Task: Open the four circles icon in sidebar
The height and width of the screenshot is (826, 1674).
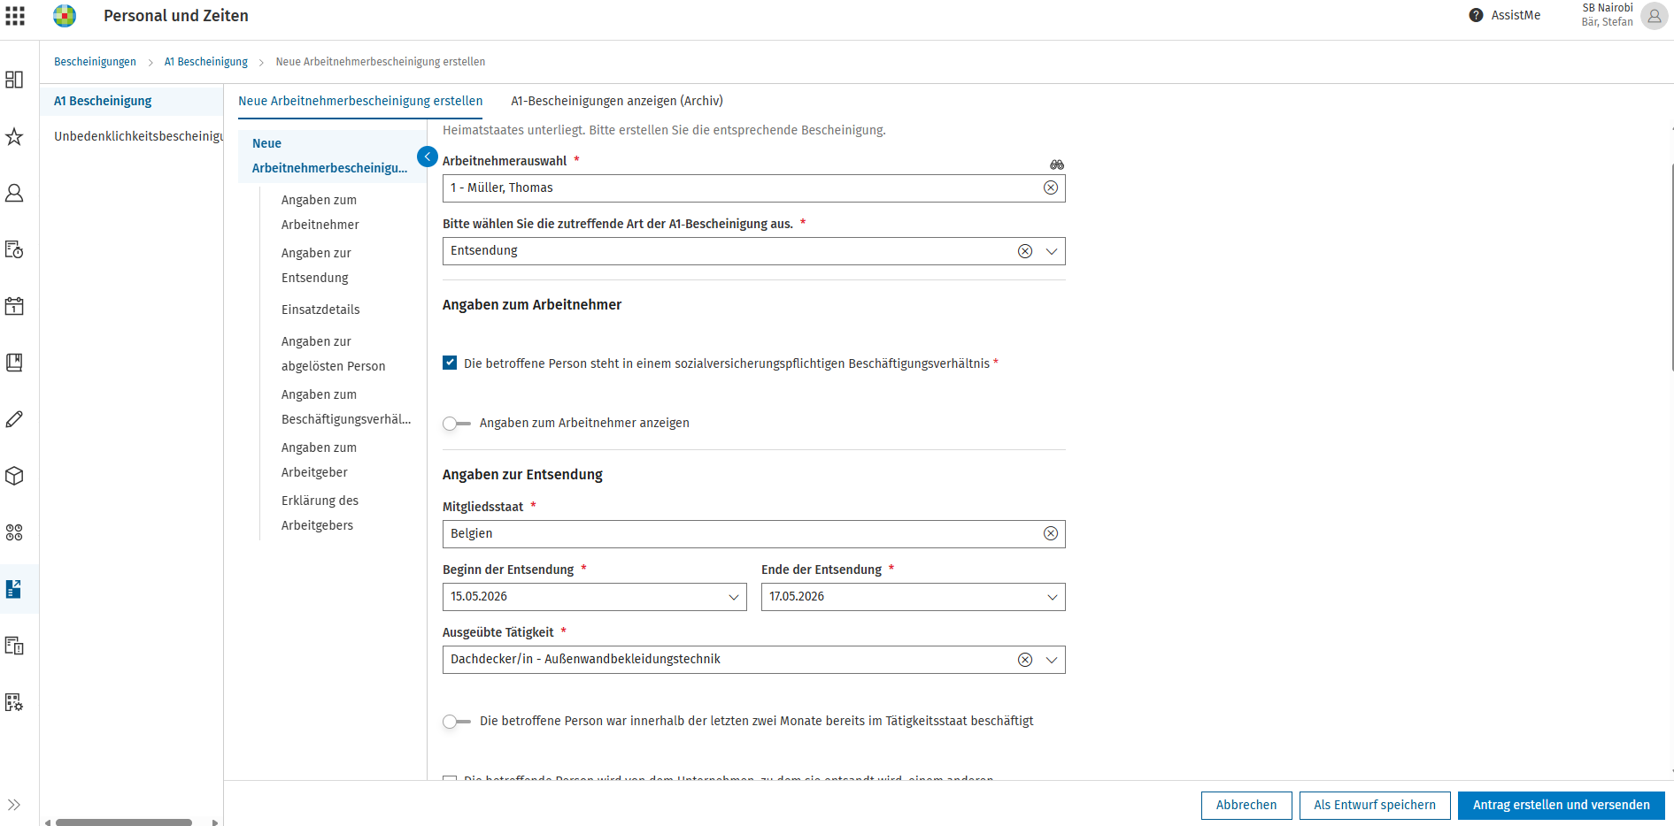Action: pos(14,532)
